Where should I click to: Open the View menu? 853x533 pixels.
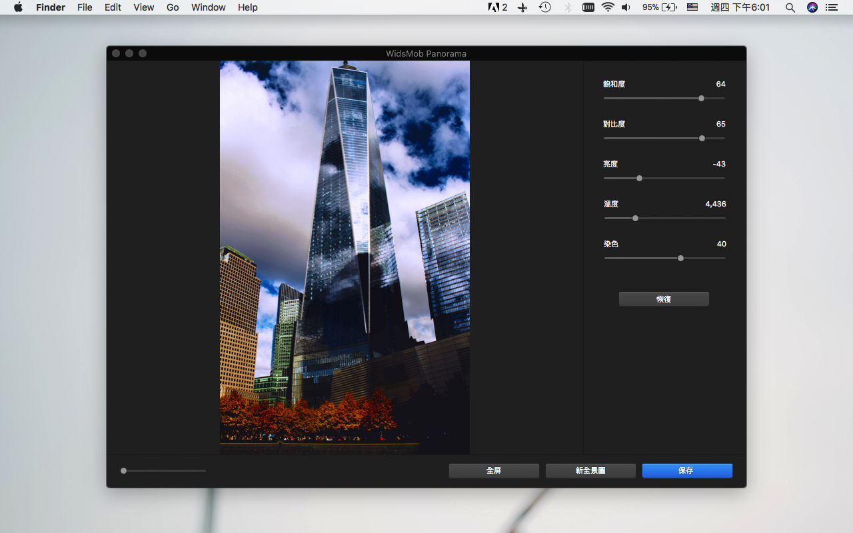coord(143,7)
